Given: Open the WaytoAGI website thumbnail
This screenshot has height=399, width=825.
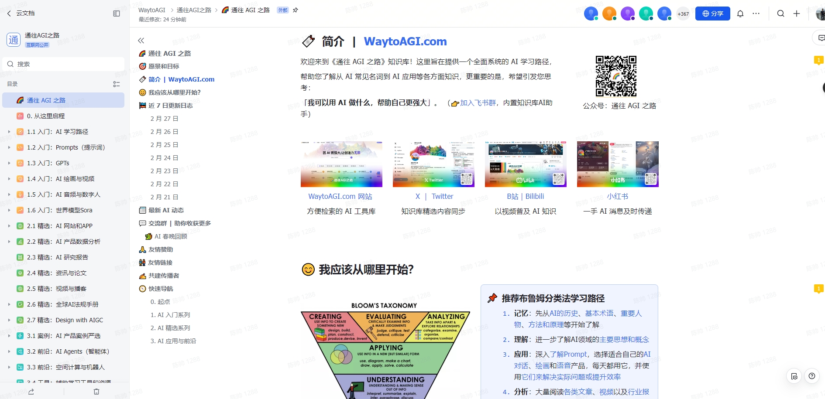Looking at the screenshot, I should pyautogui.click(x=341, y=164).
